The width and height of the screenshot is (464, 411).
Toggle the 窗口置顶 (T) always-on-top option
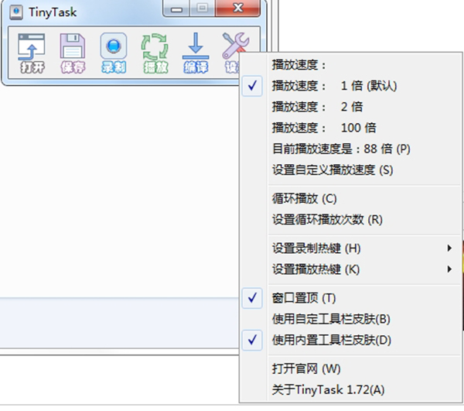(x=304, y=298)
